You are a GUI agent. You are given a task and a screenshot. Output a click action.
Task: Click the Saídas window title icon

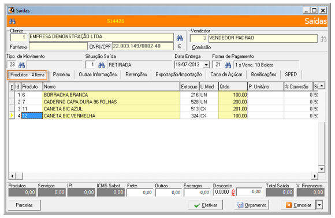click(12, 10)
